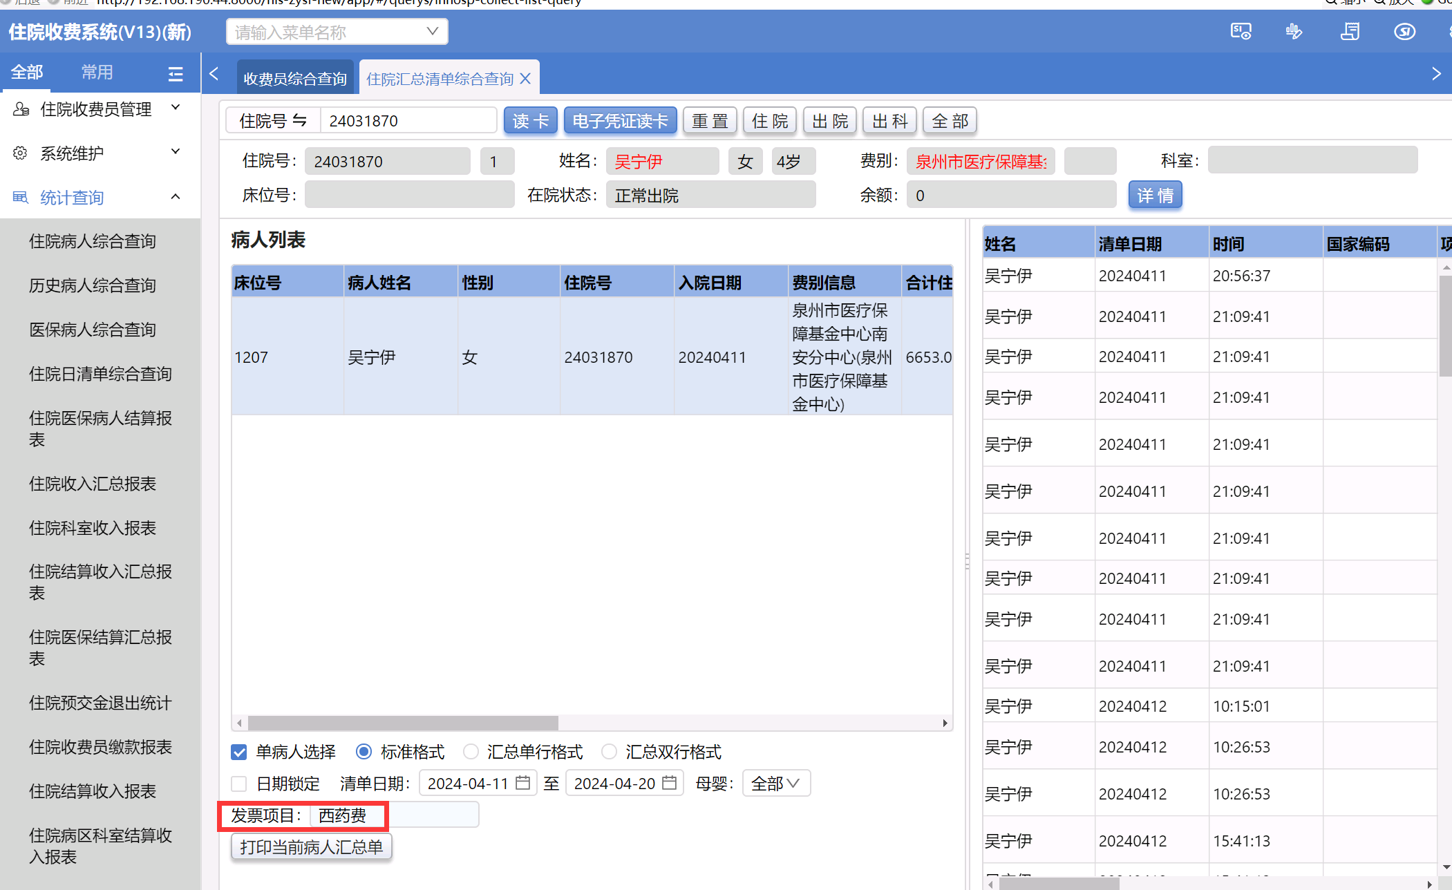
Task: Open calendar icon for end date 2024-04-20
Action: coord(669,783)
